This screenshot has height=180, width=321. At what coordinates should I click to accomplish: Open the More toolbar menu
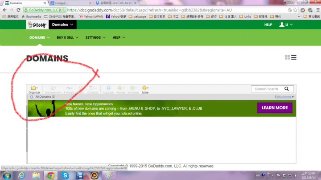click(x=145, y=89)
